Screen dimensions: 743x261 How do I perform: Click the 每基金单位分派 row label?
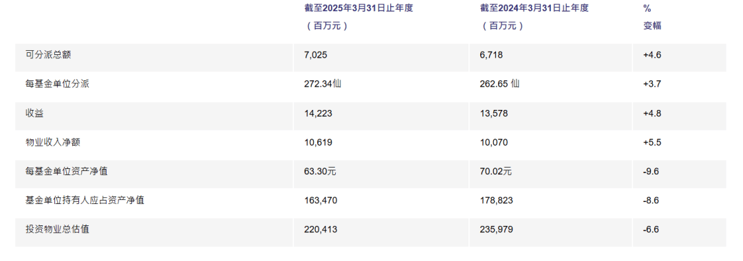click(57, 84)
